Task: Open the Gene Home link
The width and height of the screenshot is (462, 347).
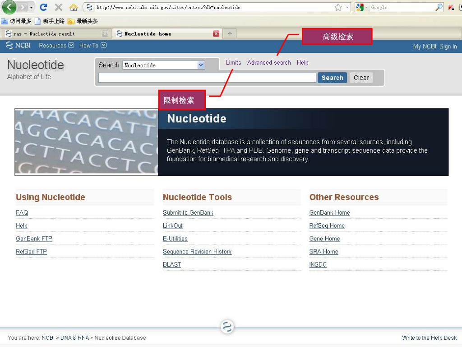Action: coord(324,239)
